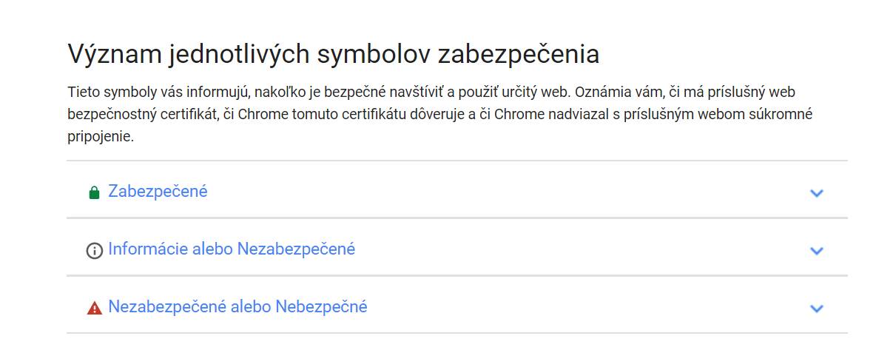Click the circled info icon before Informácie

(95, 251)
